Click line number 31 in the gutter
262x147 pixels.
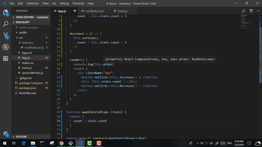pos(58,121)
